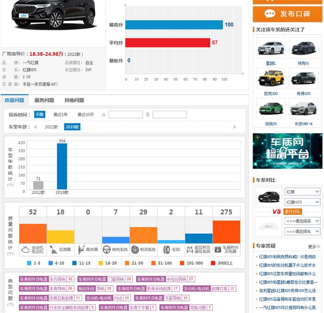Open the 长安UNI-K car thumbnail
Image resolution: width=324 pixels, height=313 pixels.
303,109
